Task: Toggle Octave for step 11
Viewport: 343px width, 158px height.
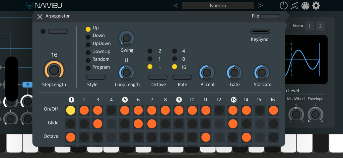Action: (206, 138)
